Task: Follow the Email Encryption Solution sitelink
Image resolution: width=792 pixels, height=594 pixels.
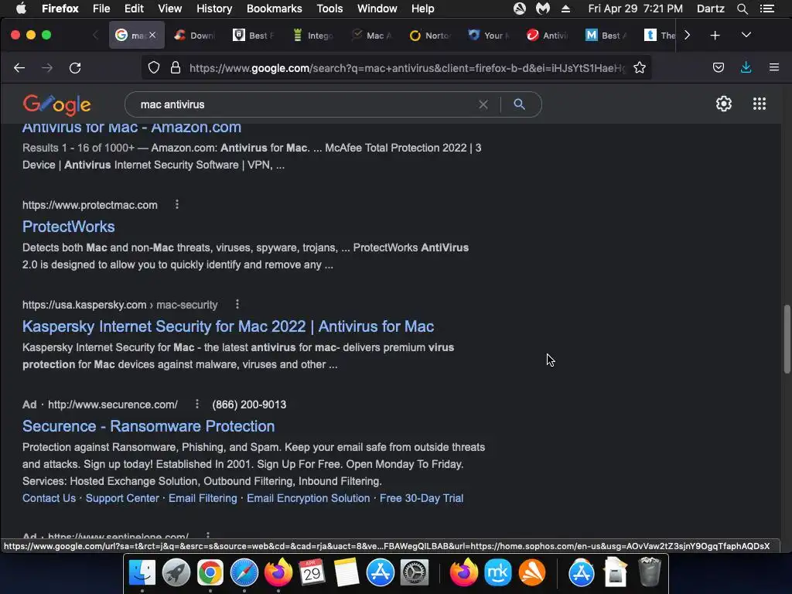Action: 308,498
